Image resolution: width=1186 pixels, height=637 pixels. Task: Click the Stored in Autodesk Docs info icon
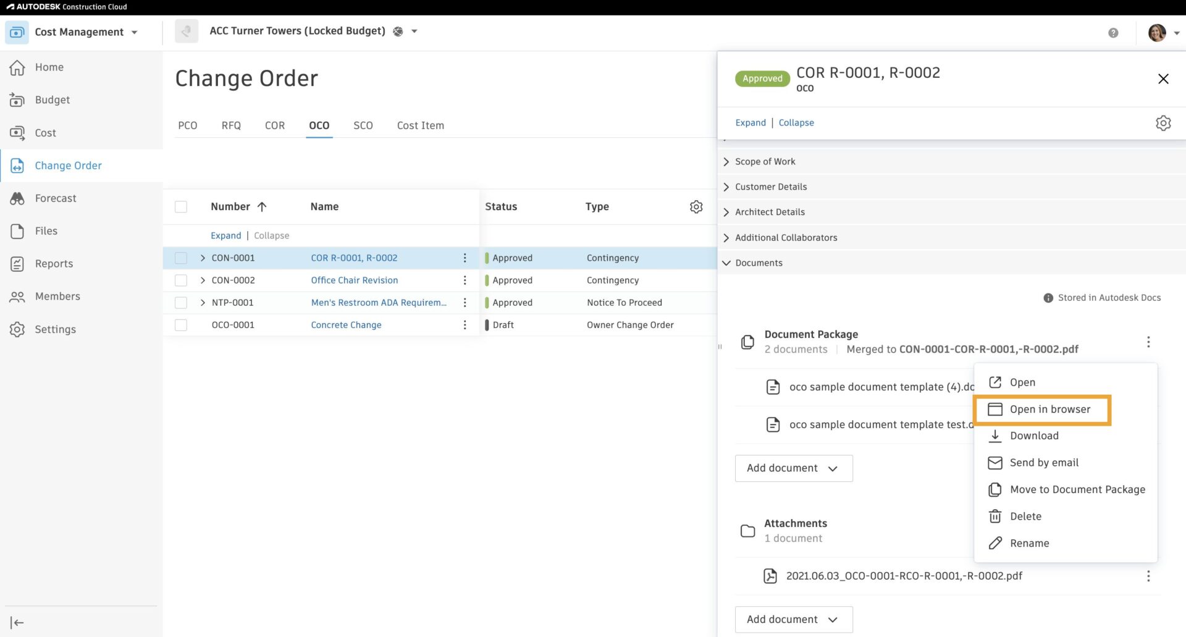tap(1048, 298)
